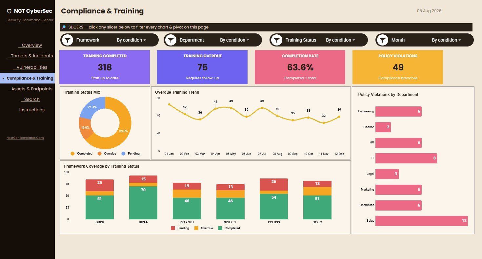Click the Training Completed KPI card
The image size is (482, 259).
pos(105,67)
